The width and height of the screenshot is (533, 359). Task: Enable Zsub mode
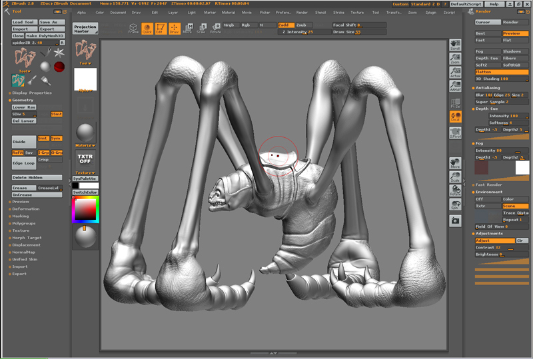(x=304, y=25)
